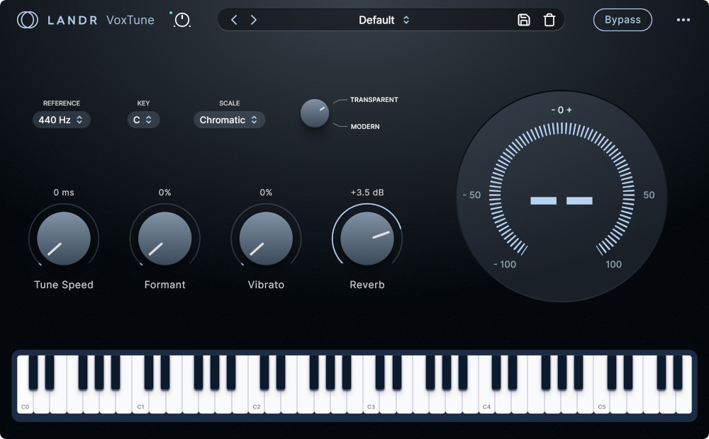
Task: Save the current preset with the disk icon
Action: click(x=524, y=20)
